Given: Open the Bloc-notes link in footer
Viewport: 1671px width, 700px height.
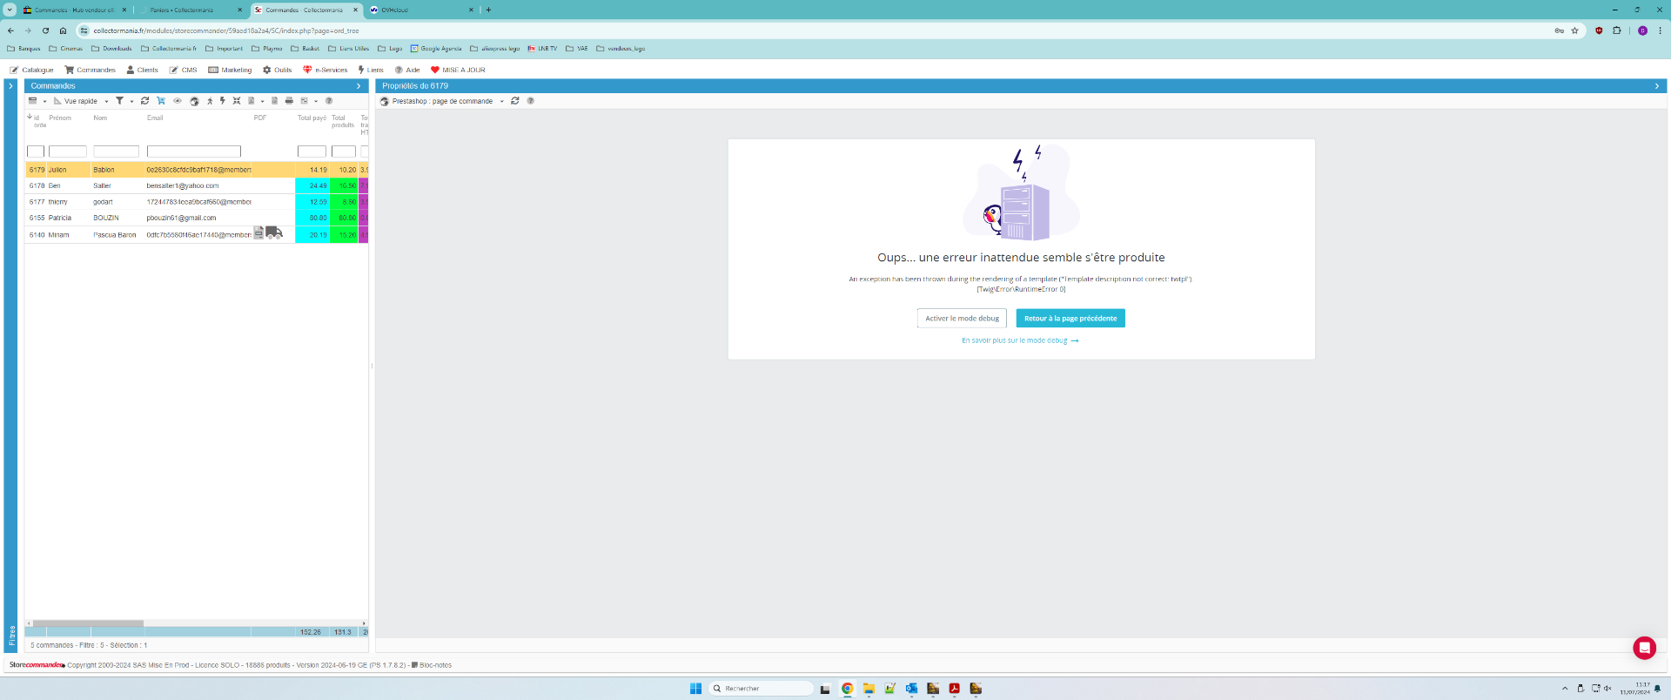Looking at the screenshot, I should (432, 665).
